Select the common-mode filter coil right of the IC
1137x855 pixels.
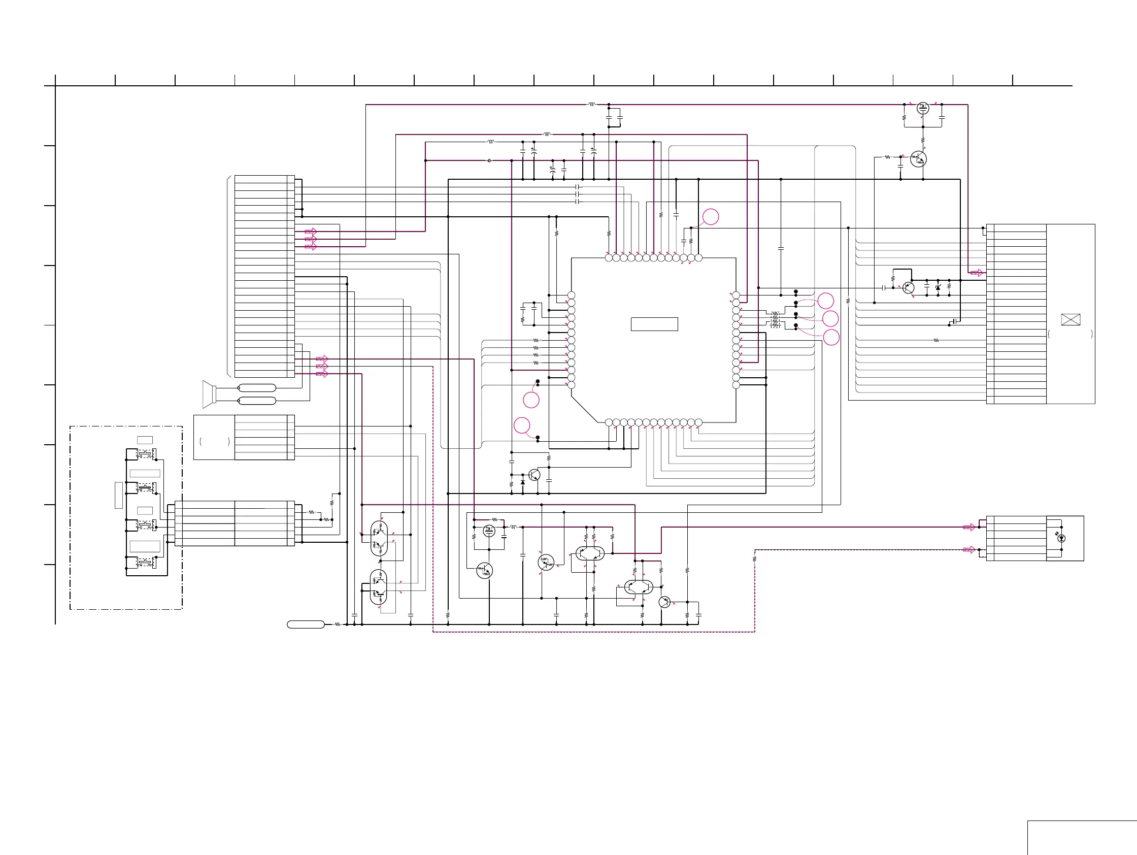pyautogui.click(x=775, y=320)
